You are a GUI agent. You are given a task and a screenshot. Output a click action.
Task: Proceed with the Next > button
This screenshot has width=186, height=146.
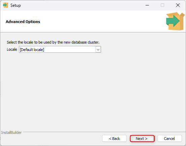pyautogui.click(x=142, y=139)
